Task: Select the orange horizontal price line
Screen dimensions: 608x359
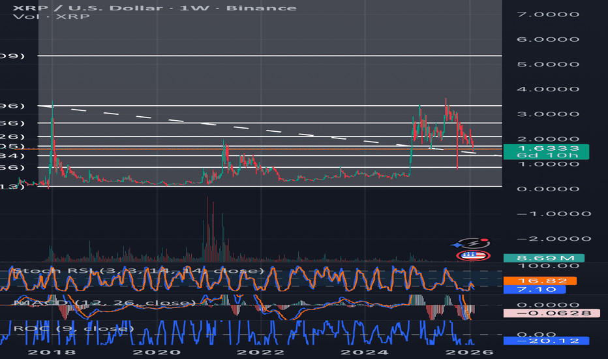Action: (x=261, y=149)
